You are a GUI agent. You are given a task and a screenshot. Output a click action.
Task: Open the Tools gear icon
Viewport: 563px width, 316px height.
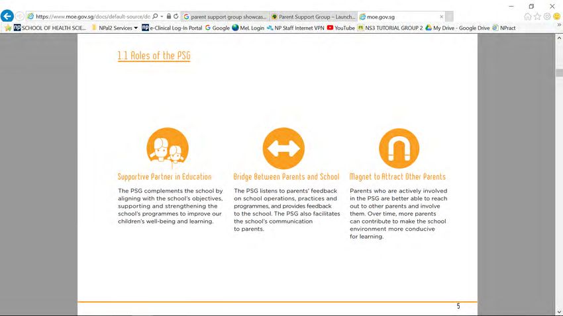point(547,17)
